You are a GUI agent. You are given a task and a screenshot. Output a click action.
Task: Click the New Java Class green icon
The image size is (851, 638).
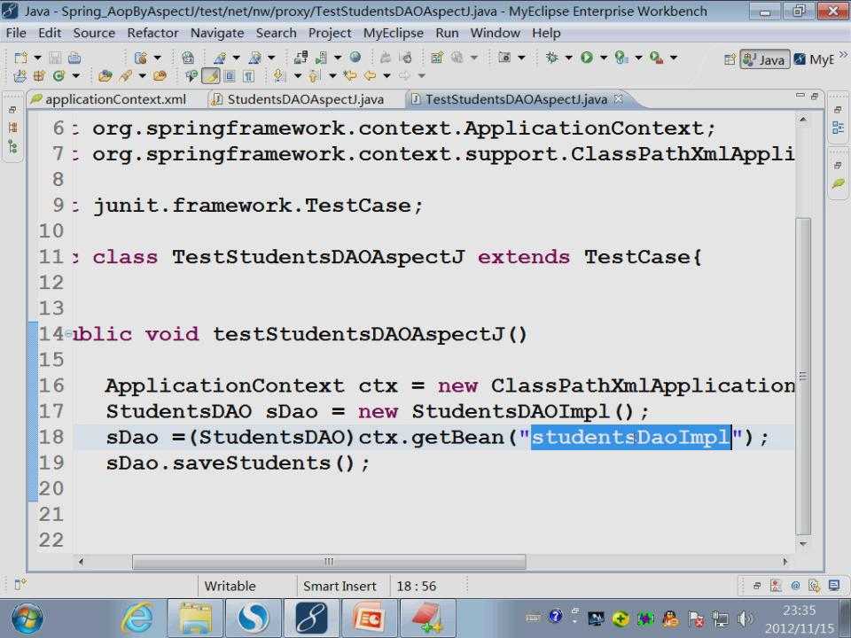point(59,76)
